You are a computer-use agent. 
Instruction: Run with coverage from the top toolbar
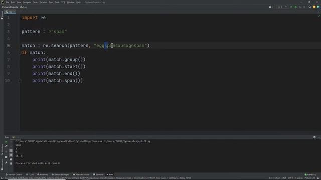coord(300,7)
